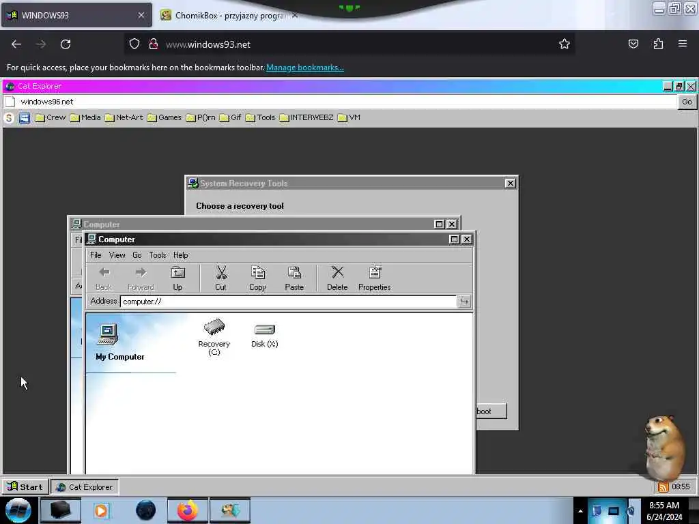The width and height of the screenshot is (699, 524).
Task: Go Up one folder level
Action: [x=177, y=278]
